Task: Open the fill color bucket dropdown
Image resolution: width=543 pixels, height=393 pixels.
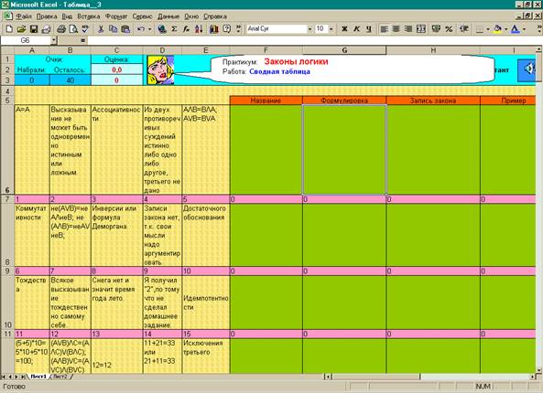Action: 506,29
